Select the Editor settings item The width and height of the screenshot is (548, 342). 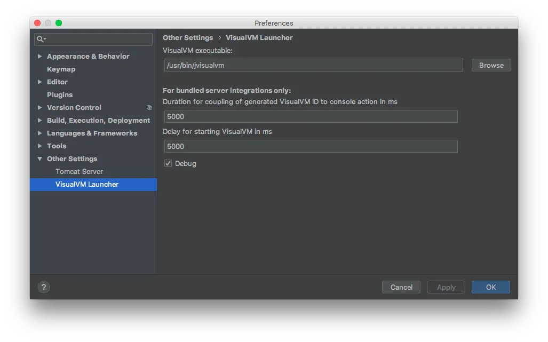[57, 82]
